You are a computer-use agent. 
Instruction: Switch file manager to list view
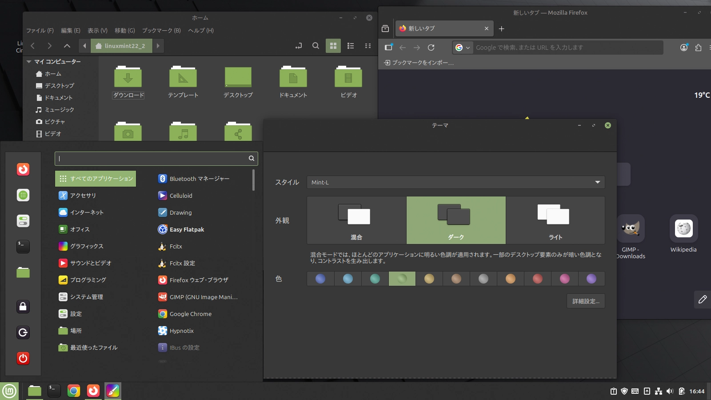pyautogui.click(x=351, y=46)
